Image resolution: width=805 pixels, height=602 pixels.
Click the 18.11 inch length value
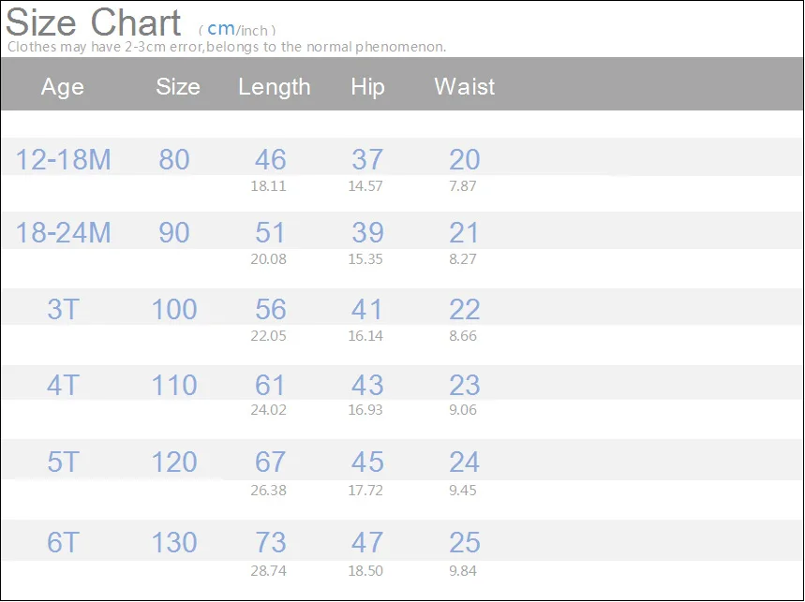269,186
